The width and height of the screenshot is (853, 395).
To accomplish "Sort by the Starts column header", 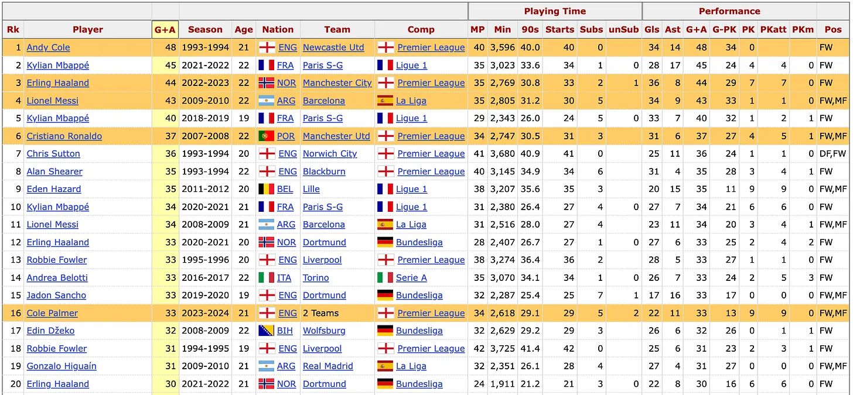I will point(560,29).
